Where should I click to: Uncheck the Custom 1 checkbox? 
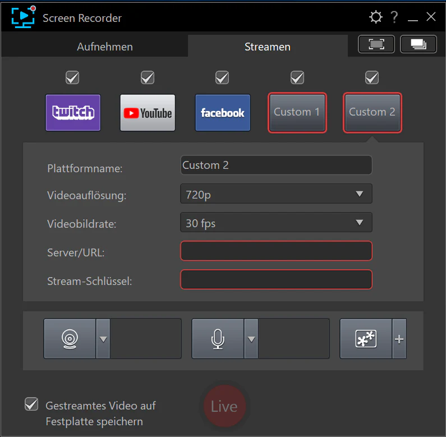[297, 77]
